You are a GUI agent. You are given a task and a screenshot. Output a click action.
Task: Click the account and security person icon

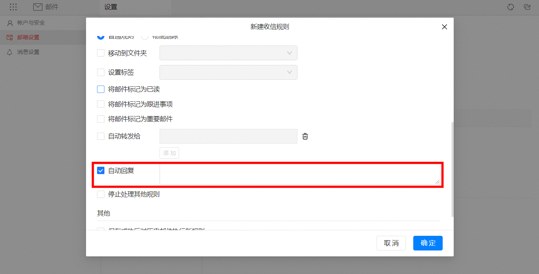point(10,23)
